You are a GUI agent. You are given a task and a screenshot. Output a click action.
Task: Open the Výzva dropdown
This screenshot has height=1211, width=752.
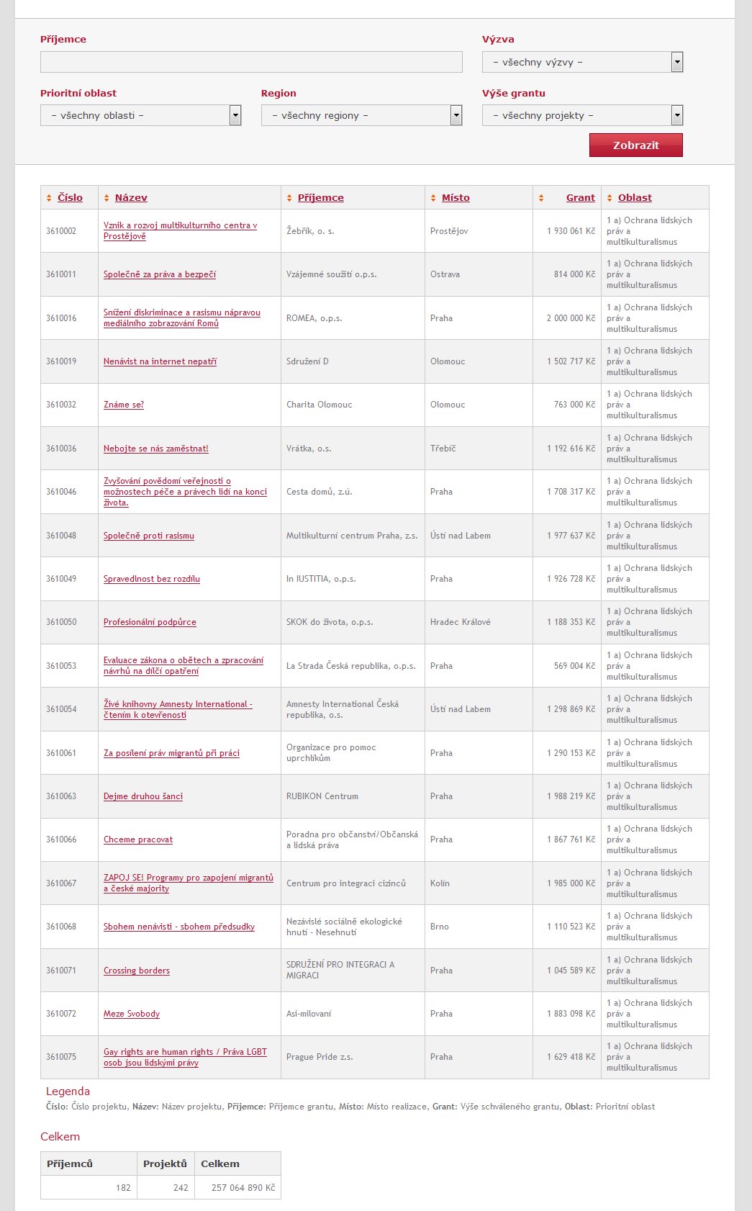[582, 62]
